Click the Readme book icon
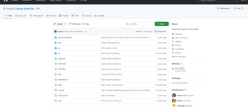 173,34
